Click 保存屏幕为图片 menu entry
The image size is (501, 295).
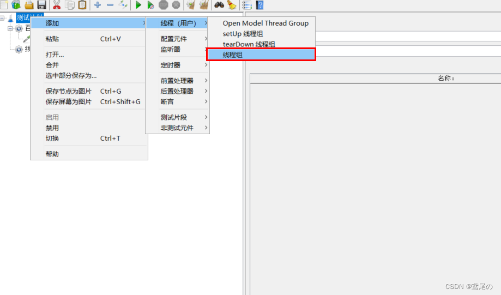click(x=89, y=101)
